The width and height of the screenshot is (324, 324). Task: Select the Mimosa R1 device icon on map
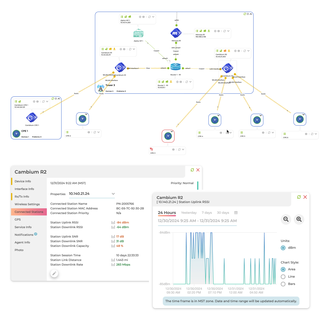coord(176,33)
